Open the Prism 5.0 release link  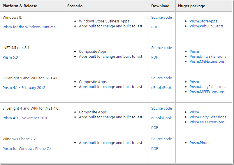click(x=10, y=57)
